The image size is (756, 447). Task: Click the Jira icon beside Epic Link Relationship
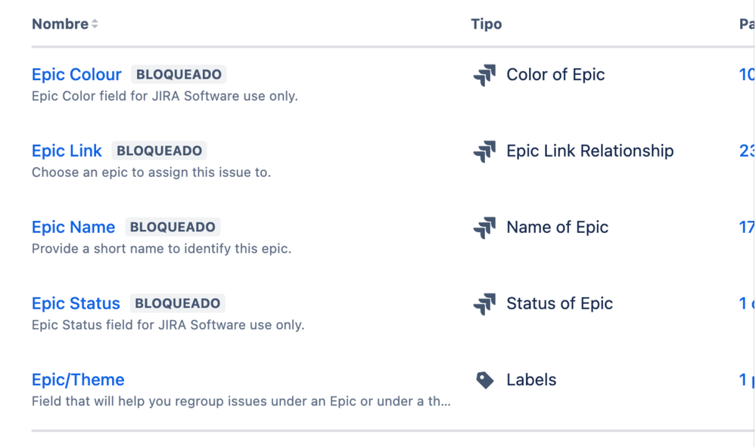click(484, 151)
